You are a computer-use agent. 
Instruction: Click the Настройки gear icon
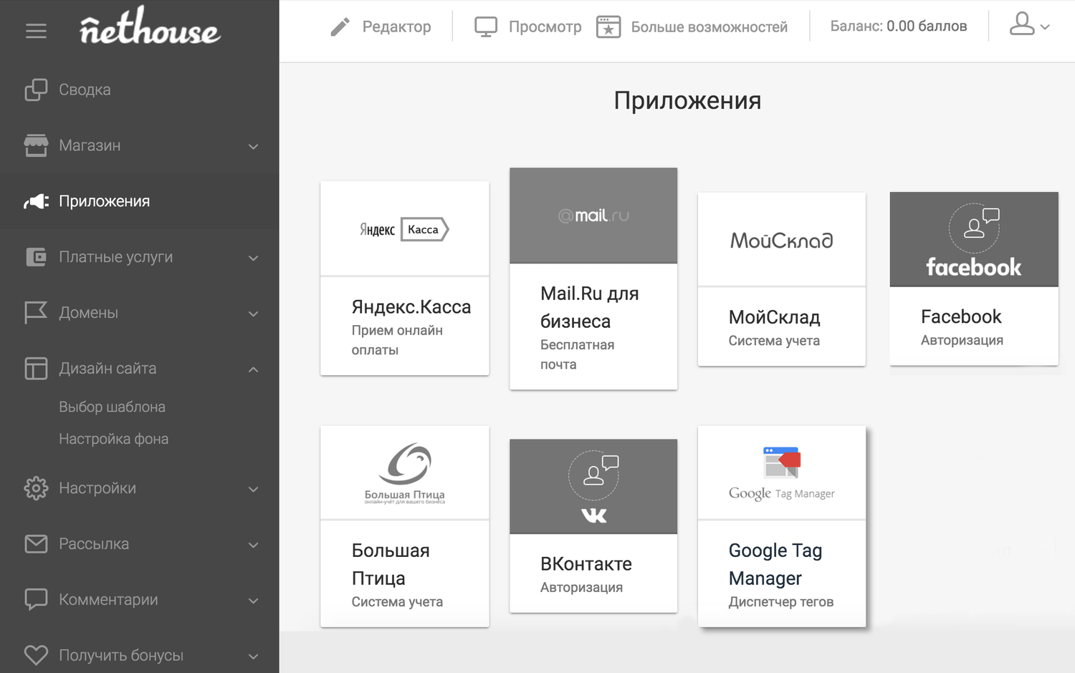[36, 488]
